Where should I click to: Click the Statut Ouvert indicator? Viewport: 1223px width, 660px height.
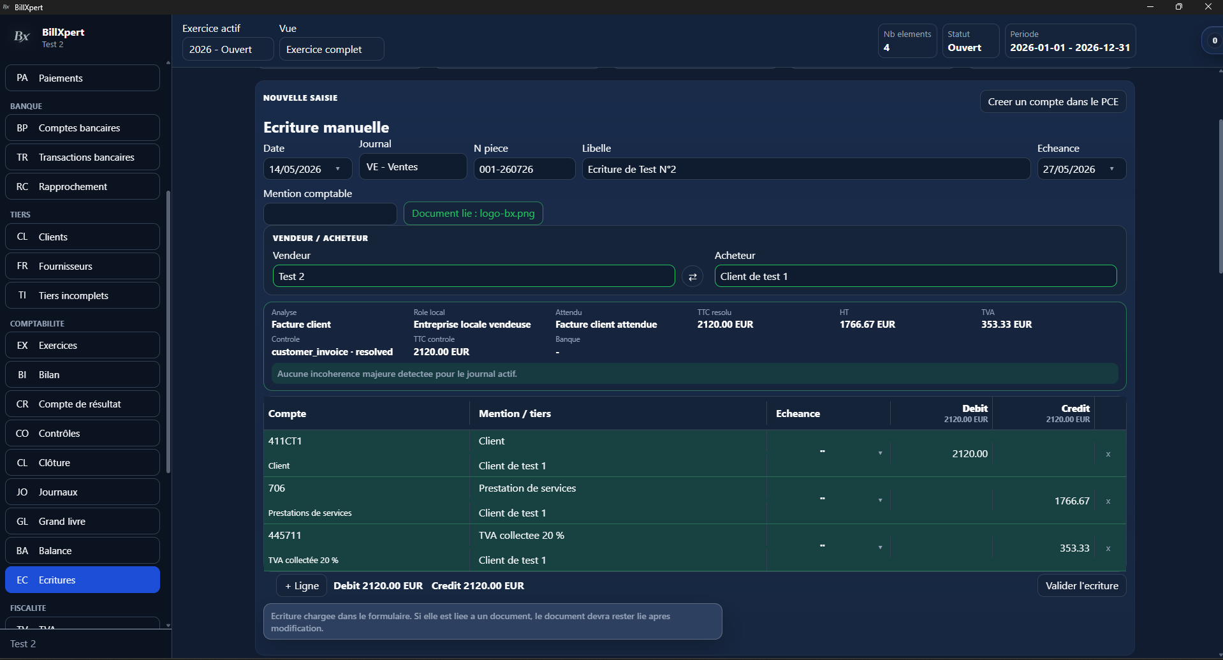tap(970, 41)
